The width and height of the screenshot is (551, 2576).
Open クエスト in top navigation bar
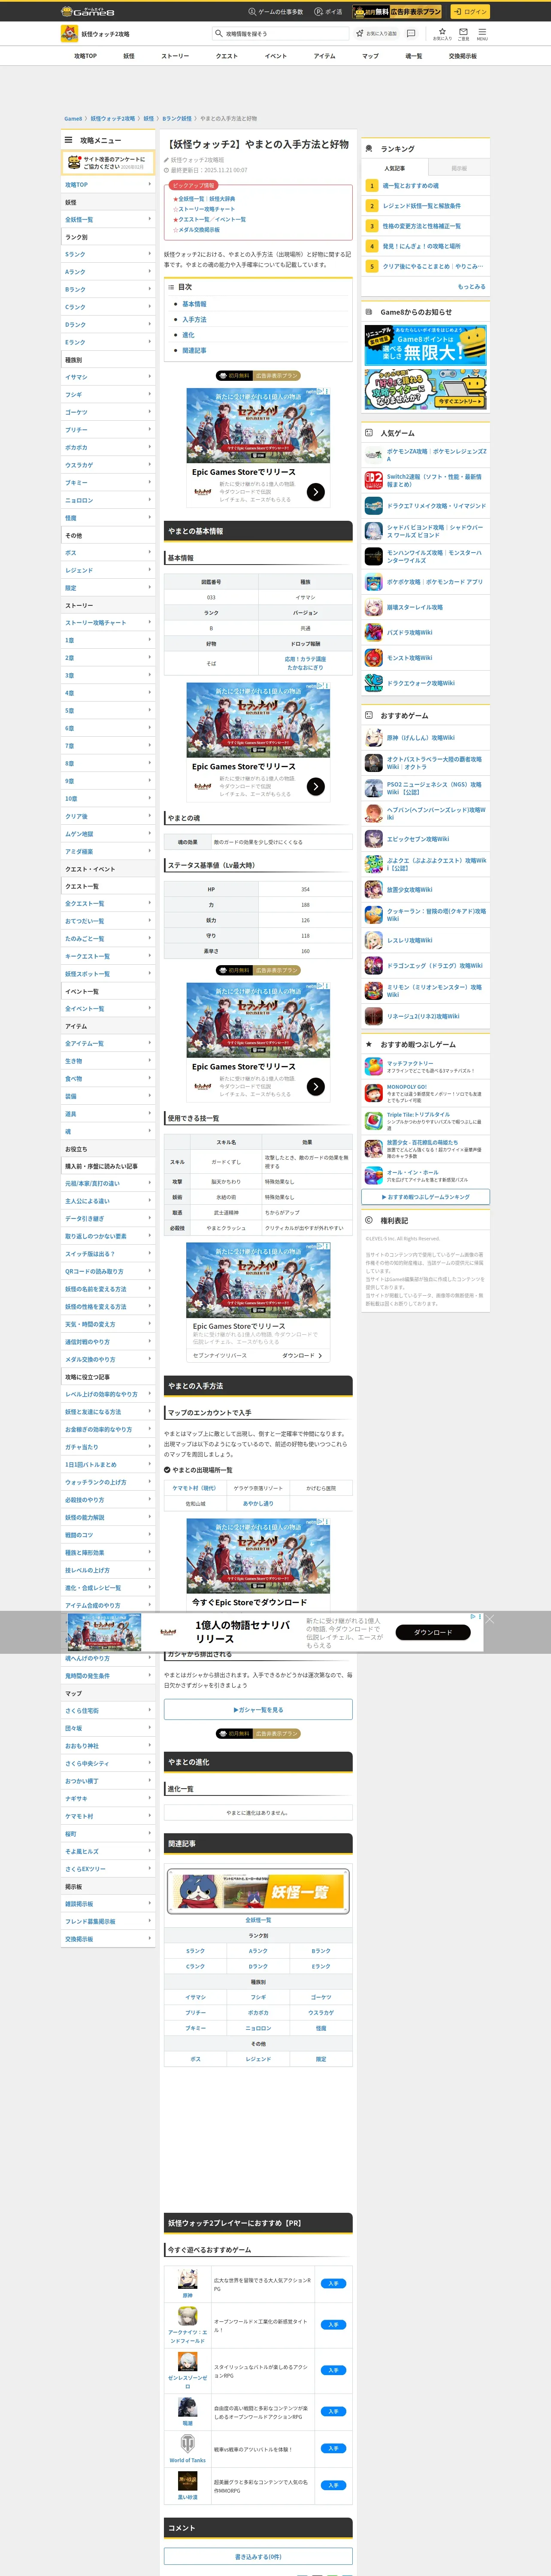[227, 56]
